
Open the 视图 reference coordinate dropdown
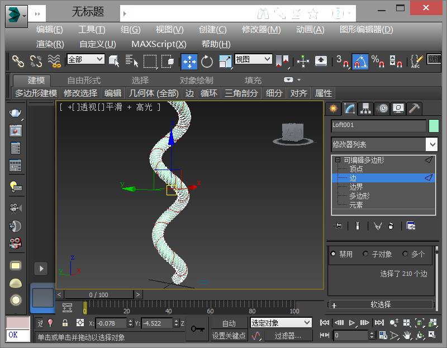253,59
